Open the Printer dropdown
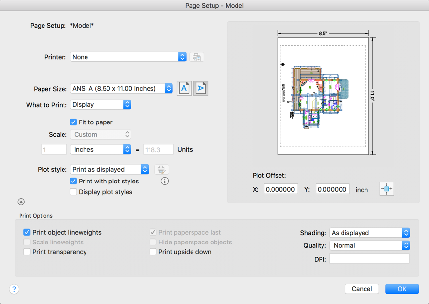 point(128,57)
